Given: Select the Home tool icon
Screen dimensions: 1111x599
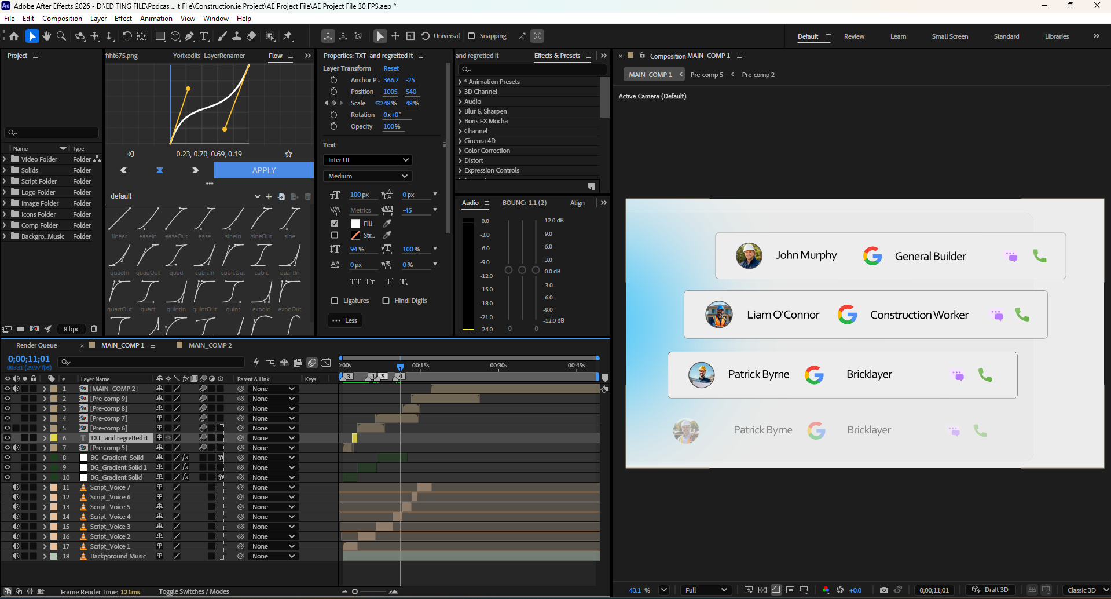Looking at the screenshot, I should coord(14,36).
